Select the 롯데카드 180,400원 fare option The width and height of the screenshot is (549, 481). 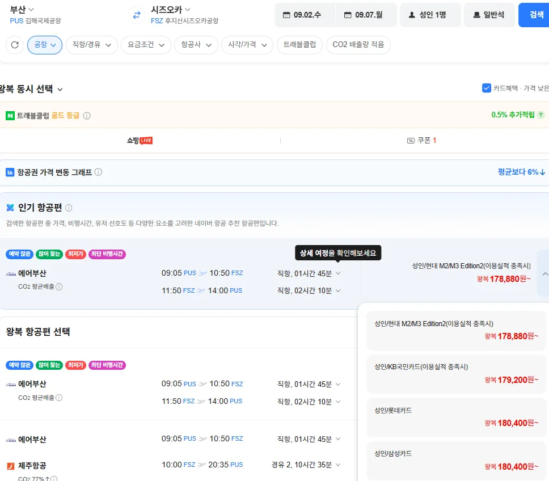[456, 417]
